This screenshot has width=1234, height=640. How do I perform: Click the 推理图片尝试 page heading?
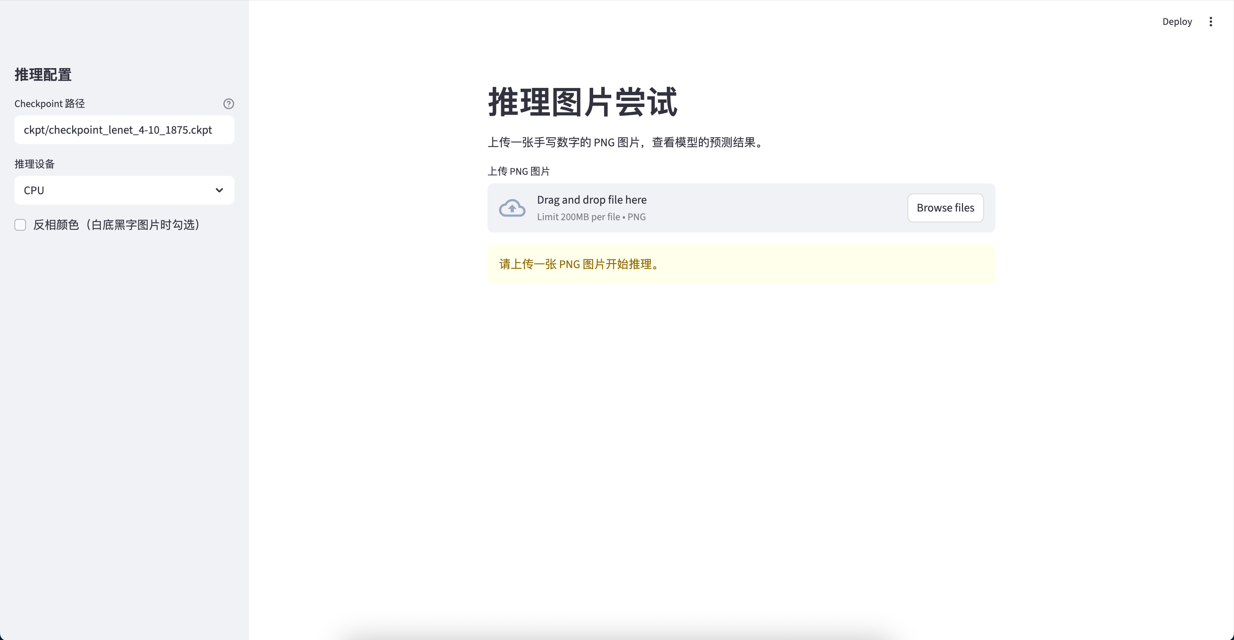[582, 102]
